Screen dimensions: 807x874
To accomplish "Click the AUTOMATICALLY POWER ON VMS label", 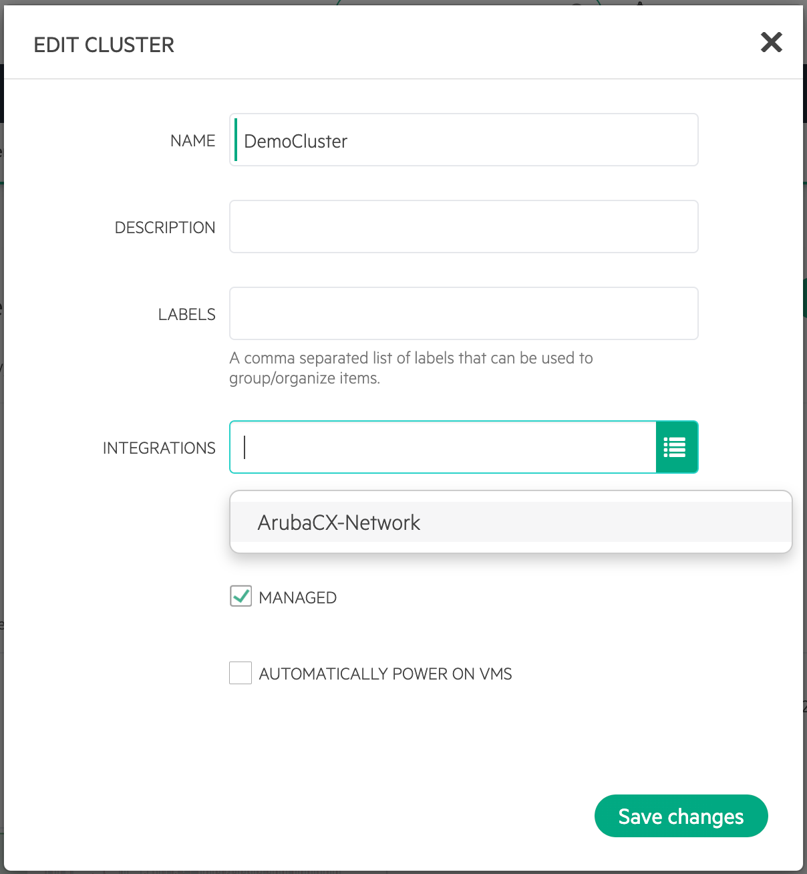I will pos(385,674).
